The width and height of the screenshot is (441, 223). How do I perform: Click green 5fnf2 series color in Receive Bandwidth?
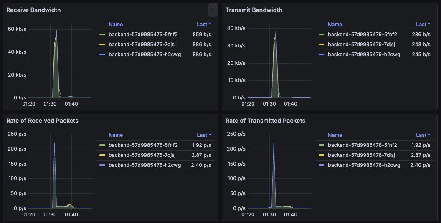coord(102,35)
